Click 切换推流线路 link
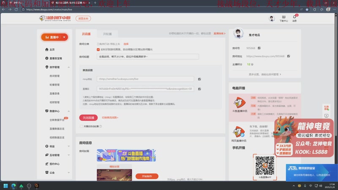The height and width of the screenshot is (190, 338). (x=110, y=118)
